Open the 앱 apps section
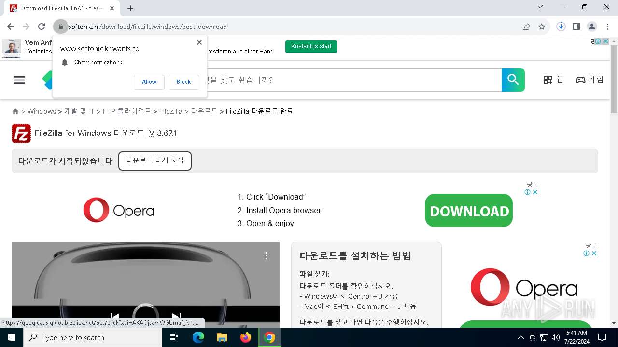This screenshot has width=618, height=347. click(553, 80)
